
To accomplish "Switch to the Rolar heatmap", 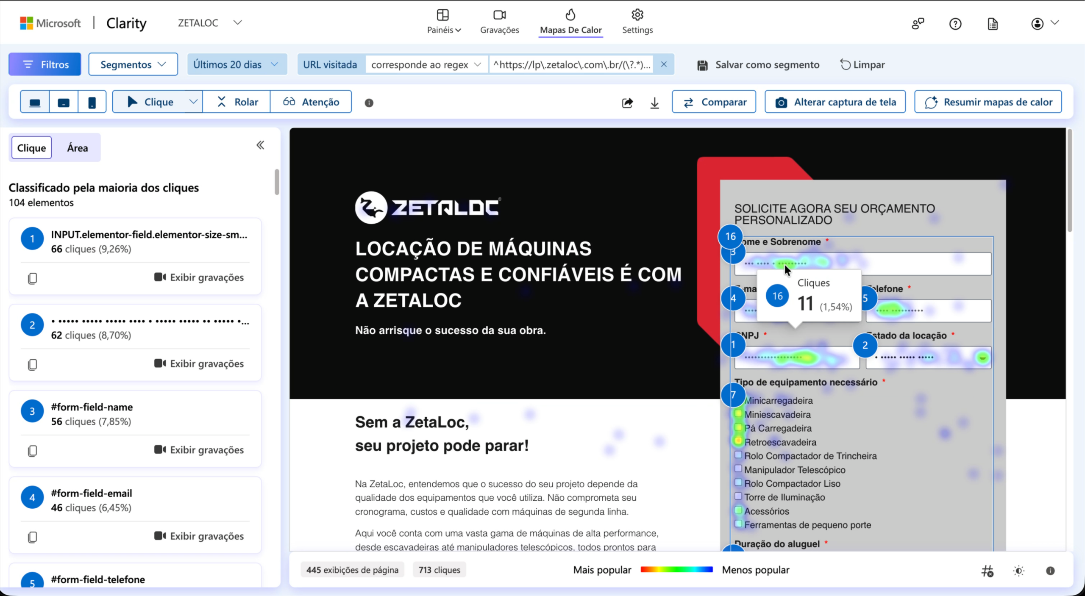I will pos(236,102).
